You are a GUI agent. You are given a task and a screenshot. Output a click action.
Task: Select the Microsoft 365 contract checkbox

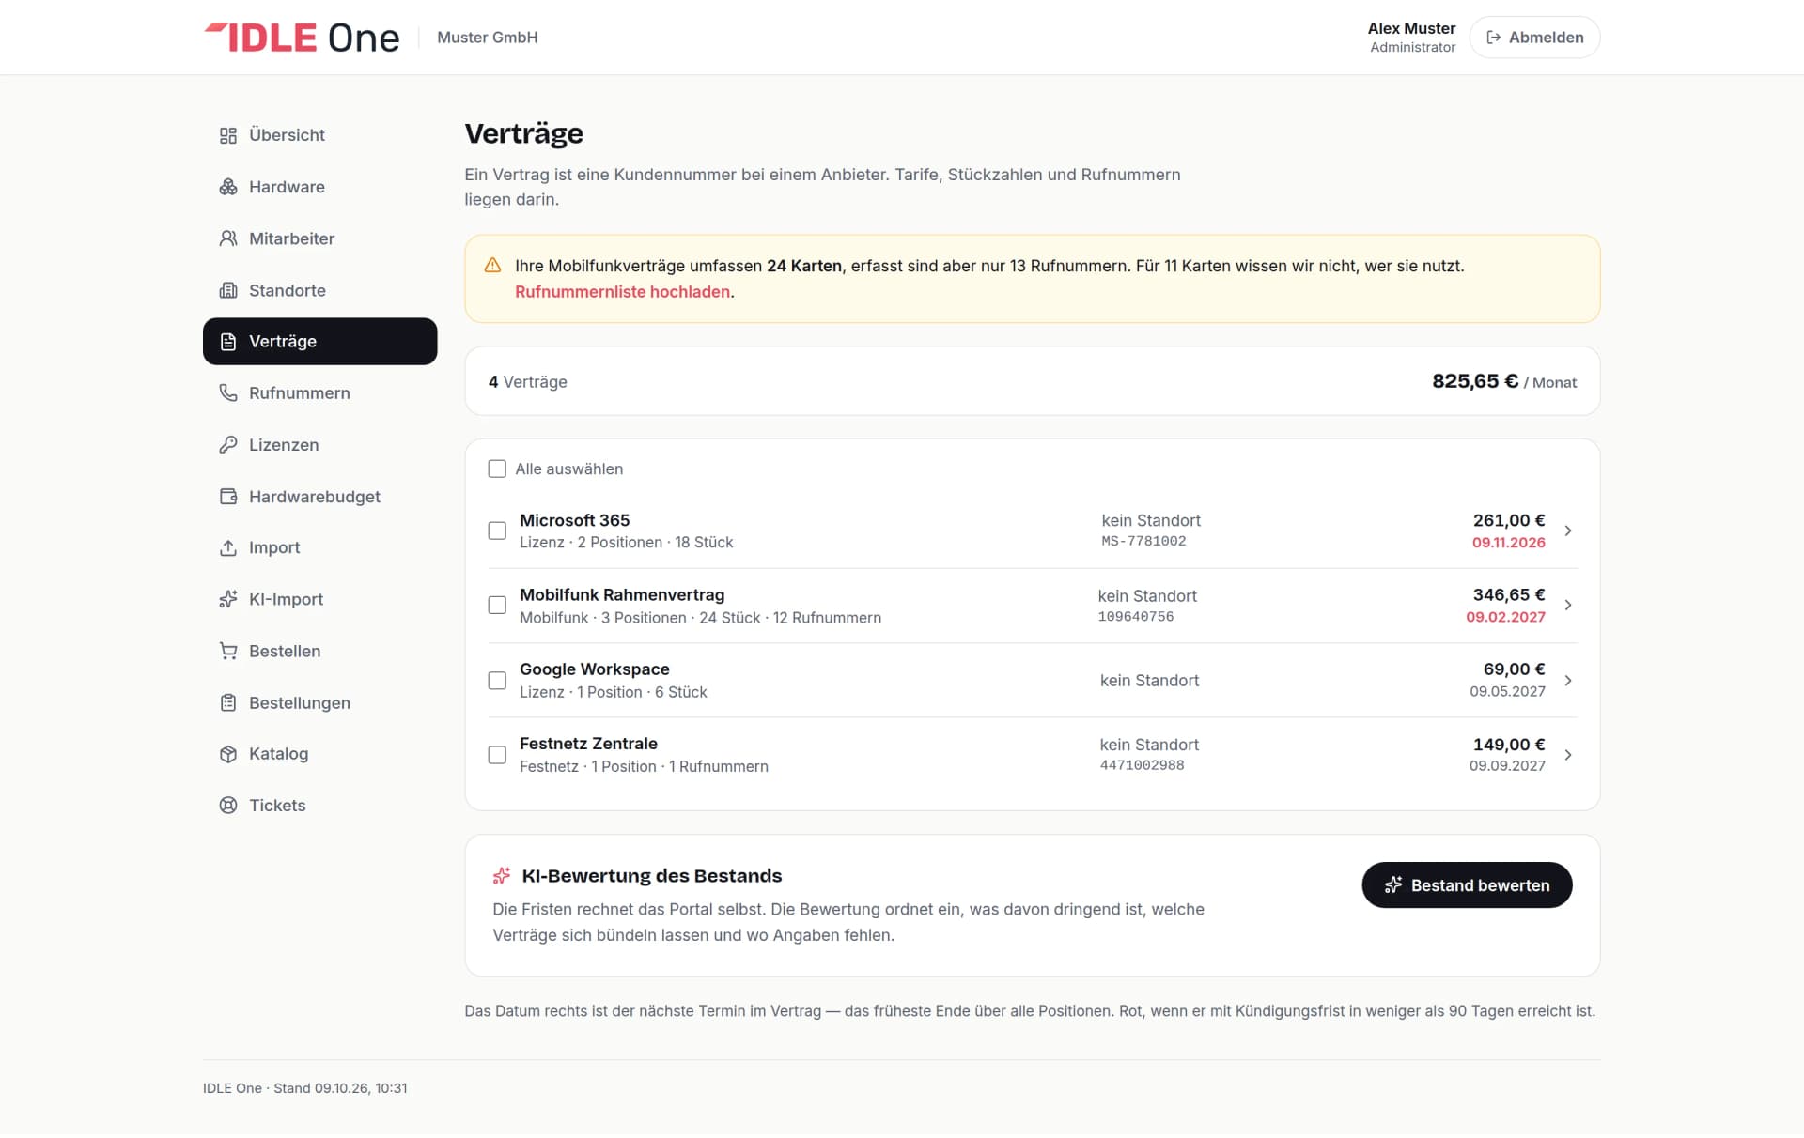(497, 531)
